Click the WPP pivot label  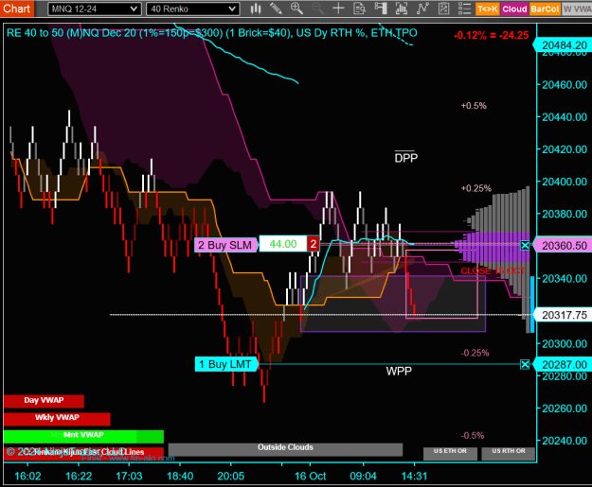[399, 371]
